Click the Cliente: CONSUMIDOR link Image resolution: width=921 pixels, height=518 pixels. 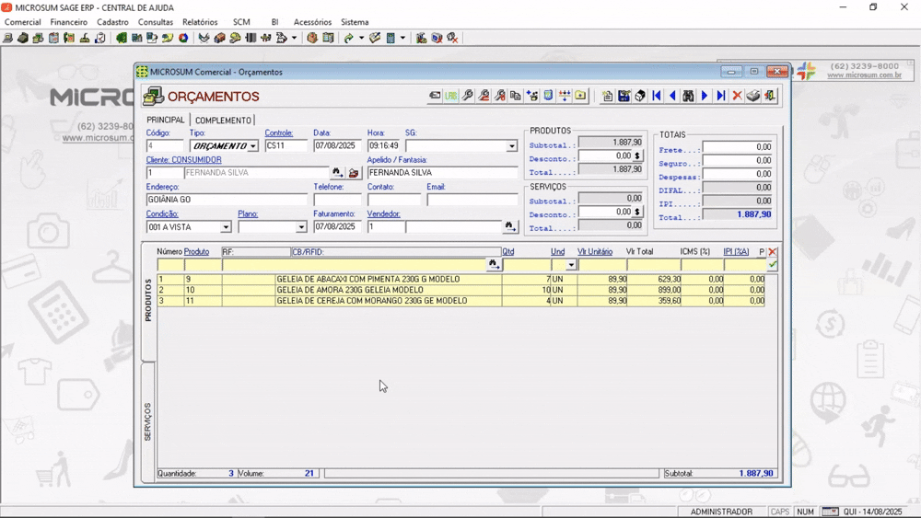(184, 159)
